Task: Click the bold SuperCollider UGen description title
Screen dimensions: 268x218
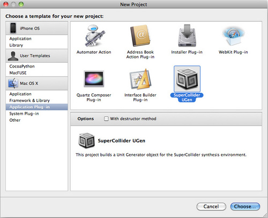Action: pyautogui.click(x=122, y=141)
